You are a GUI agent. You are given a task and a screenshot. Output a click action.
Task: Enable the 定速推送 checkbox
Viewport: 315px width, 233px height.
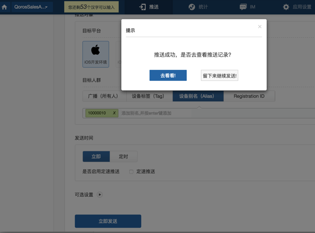click(x=131, y=172)
